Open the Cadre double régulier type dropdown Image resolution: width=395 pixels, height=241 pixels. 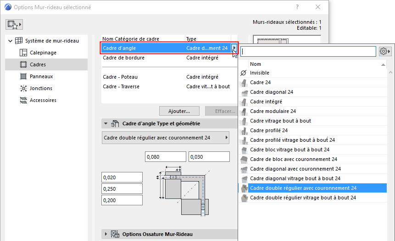point(165,138)
